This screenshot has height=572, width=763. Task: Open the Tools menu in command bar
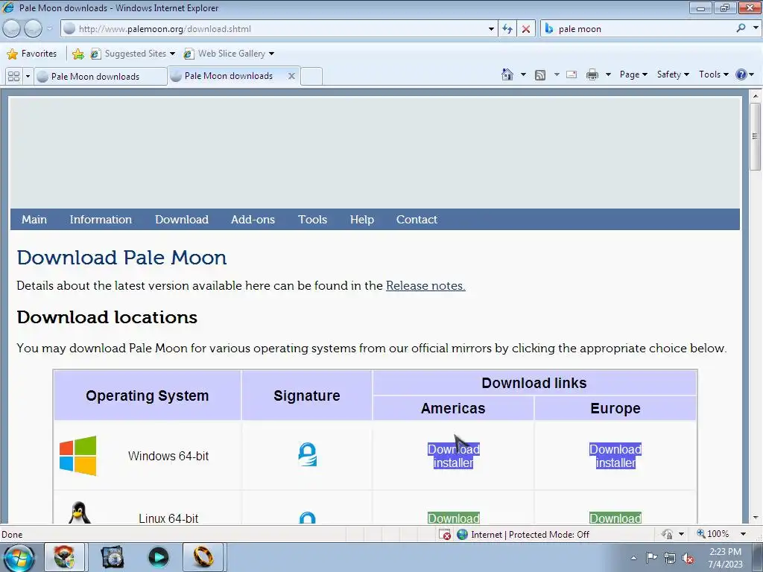(713, 74)
